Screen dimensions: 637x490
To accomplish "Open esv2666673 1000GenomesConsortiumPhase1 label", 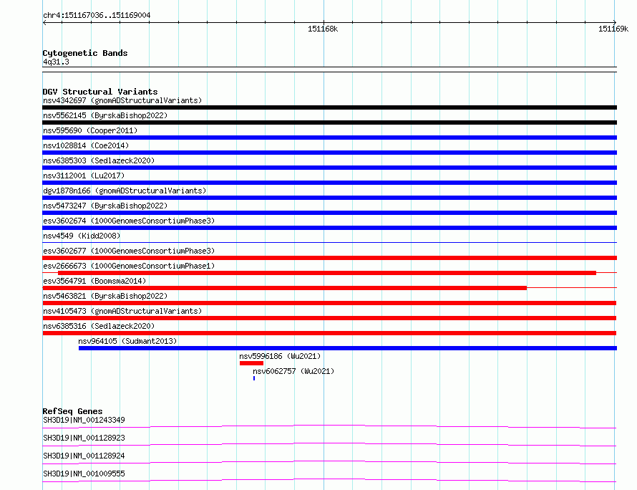I will click(129, 266).
